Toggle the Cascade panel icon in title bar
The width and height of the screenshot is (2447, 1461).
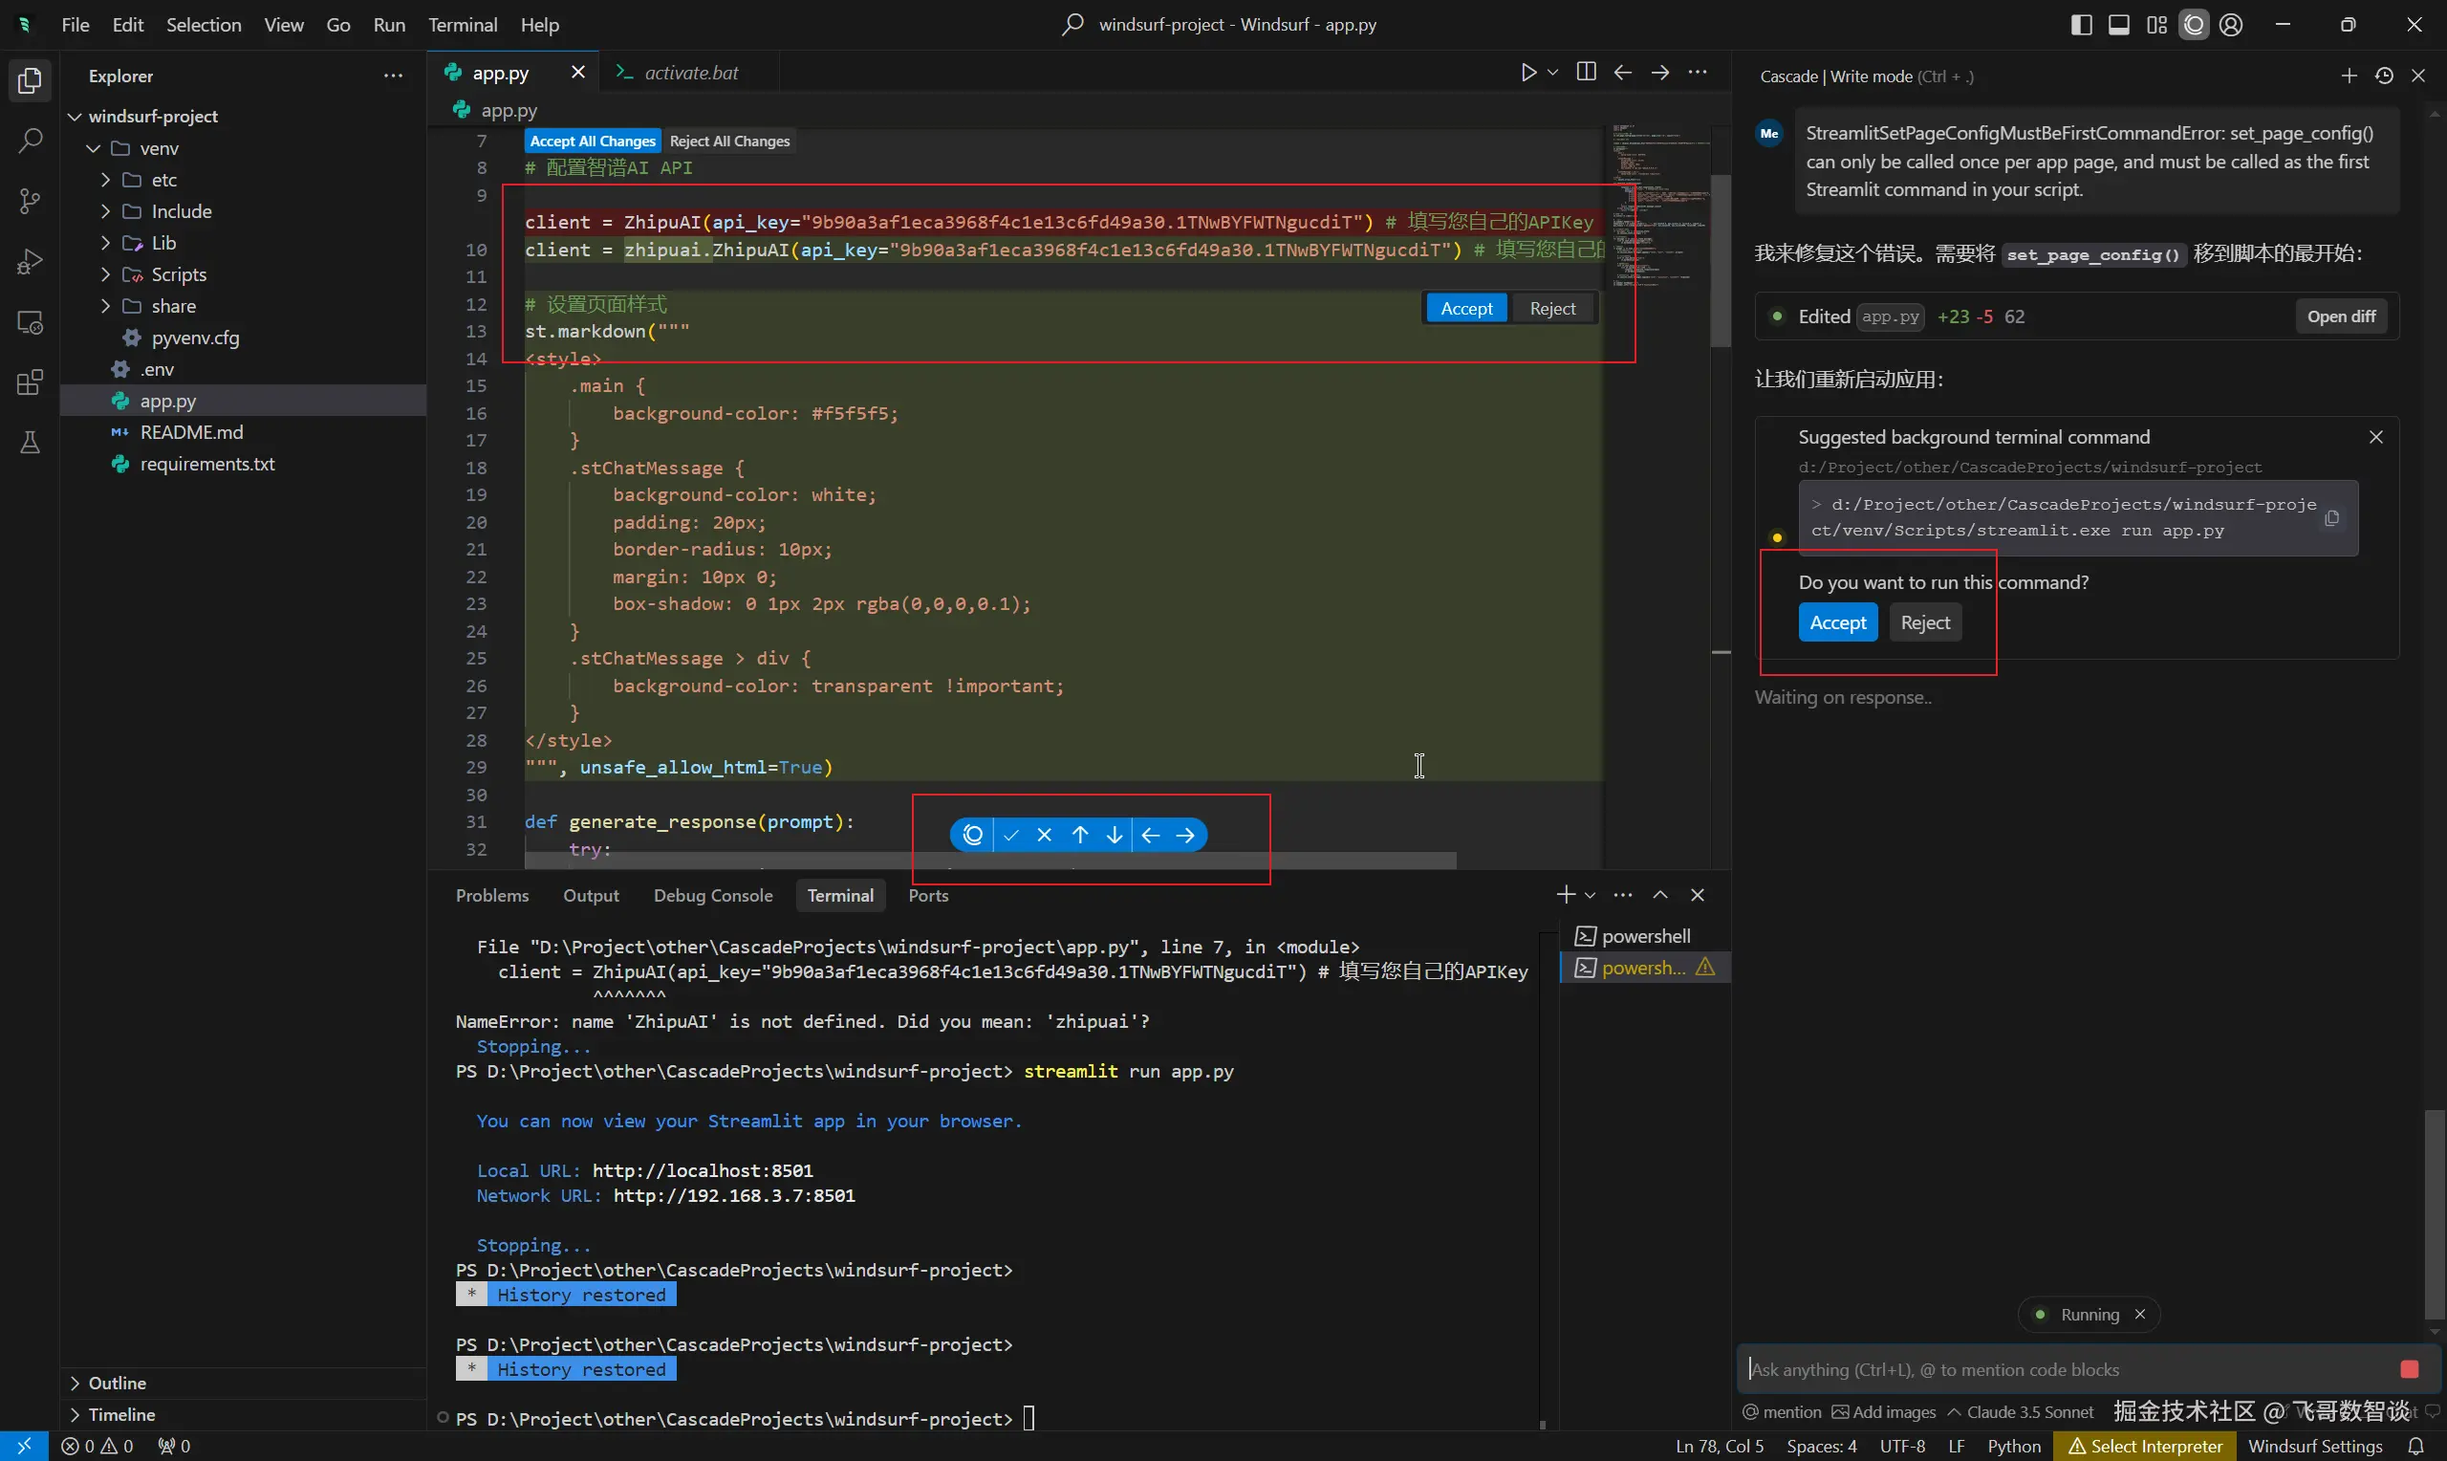click(x=2194, y=25)
